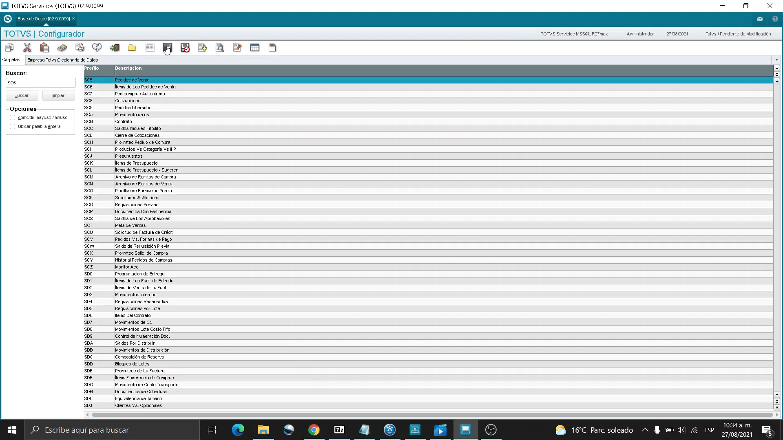The width and height of the screenshot is (783, 440).
Task: Select the 'Clientes Vs. Opcionales' row
Action: click(428, 405)
